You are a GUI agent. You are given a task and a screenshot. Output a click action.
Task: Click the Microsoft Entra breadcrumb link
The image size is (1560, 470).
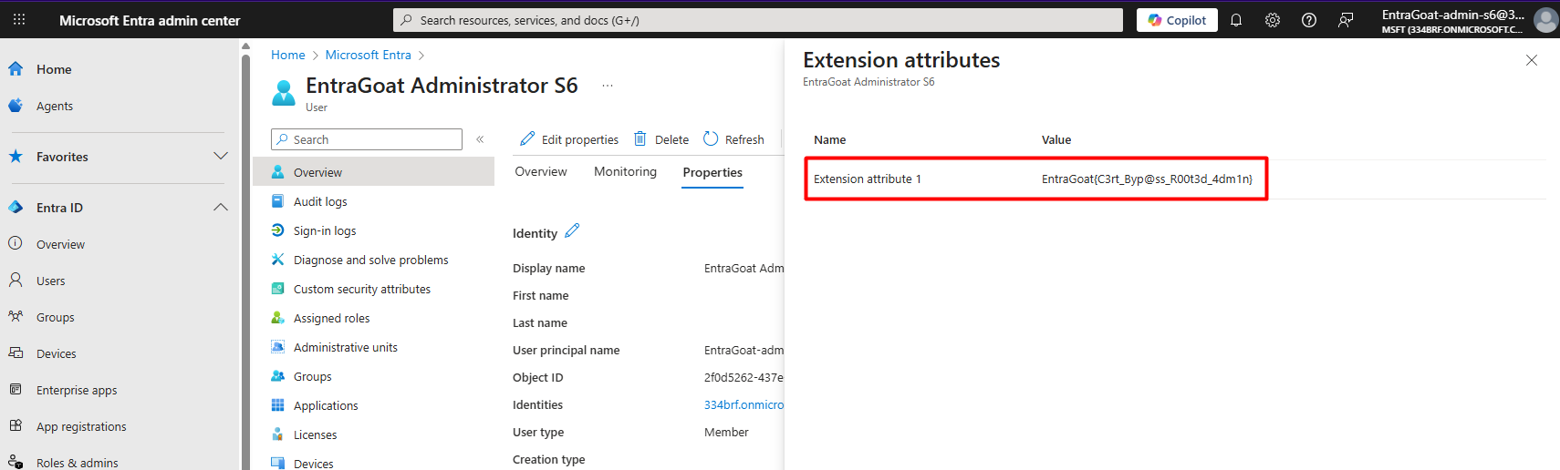point(368,56)
